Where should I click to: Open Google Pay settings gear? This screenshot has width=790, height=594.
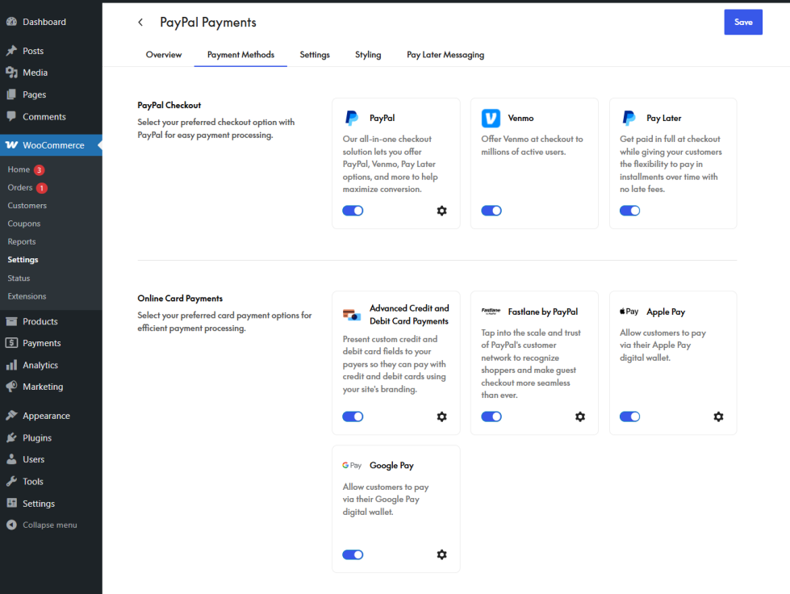point(441,554)
